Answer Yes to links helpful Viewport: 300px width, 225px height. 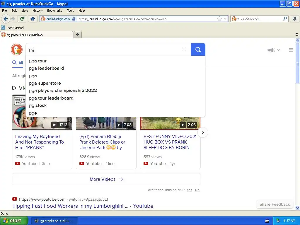coord(189,190)
